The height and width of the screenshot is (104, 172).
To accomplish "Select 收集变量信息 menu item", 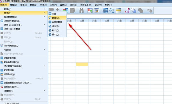I will click(x=24, y=58).
